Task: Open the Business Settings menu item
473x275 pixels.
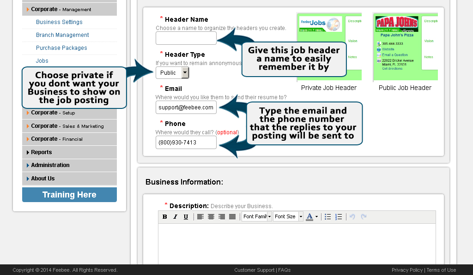Action: click(59, 22)
